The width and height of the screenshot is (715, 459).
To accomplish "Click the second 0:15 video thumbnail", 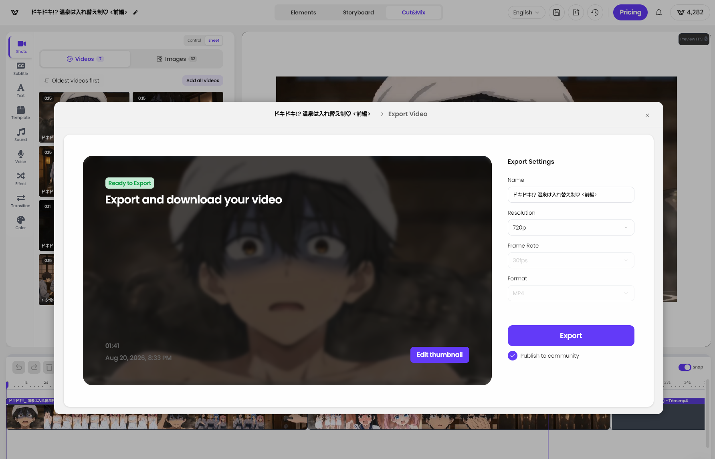I will click(178, 97).
